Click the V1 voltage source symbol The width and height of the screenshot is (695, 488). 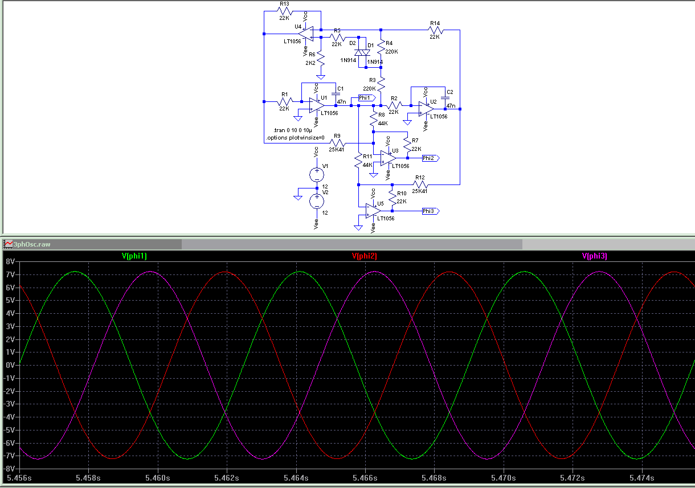coord(316,174)
